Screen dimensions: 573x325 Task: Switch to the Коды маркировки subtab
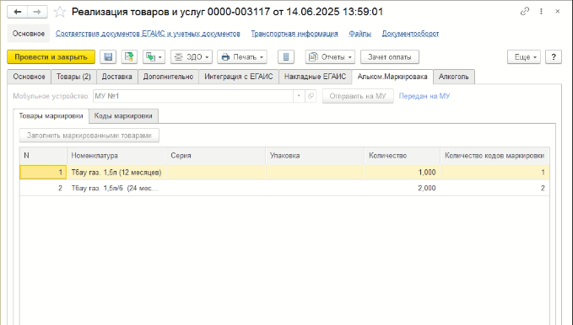point(123,116)
